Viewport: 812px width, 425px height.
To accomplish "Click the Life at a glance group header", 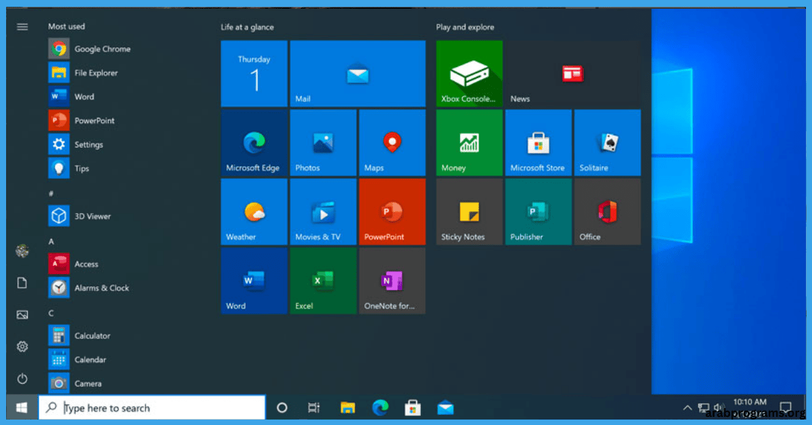I will click(x=247, y=27).
